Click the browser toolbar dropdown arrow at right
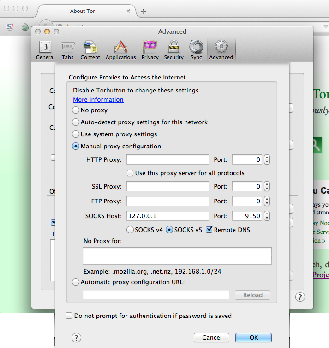 tap(326, 27)
